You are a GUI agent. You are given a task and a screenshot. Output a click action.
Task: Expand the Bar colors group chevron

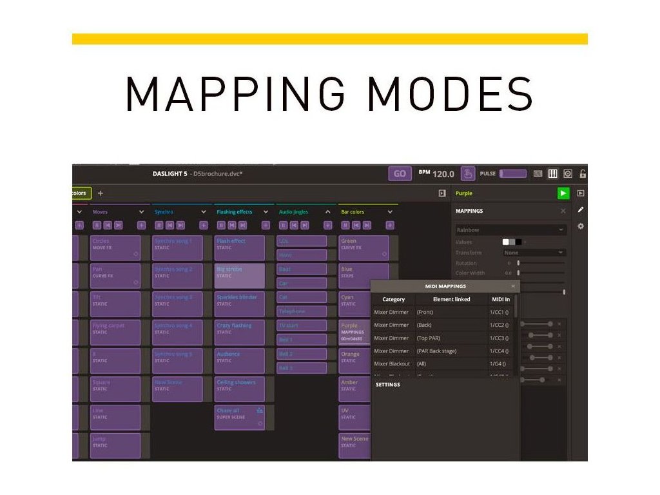coord(390,211)
